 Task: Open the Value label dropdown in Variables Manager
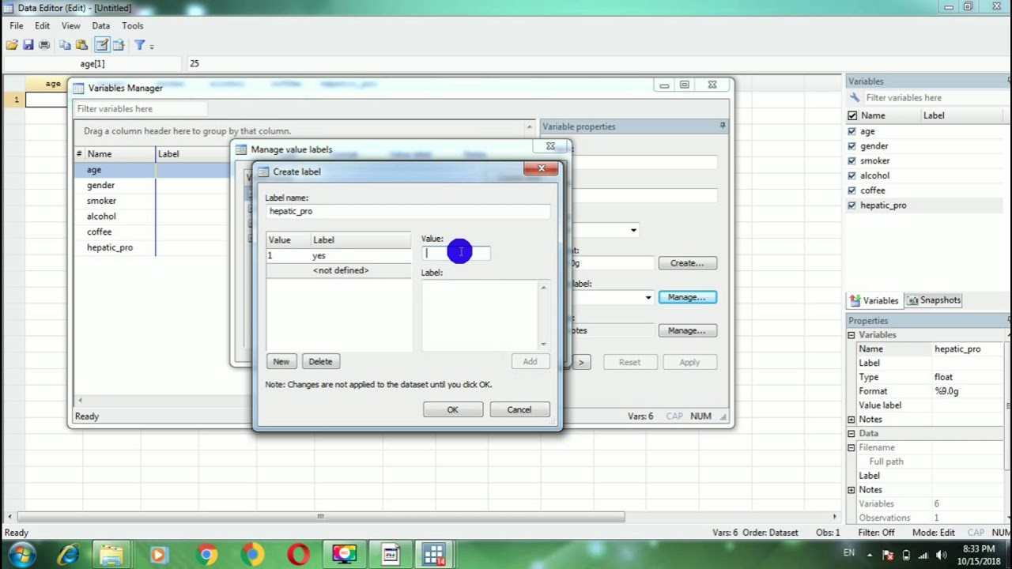click(648, 297)
